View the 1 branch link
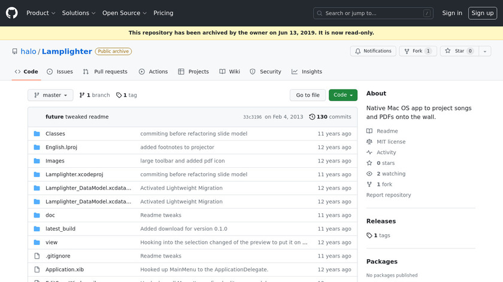Screen dimensions: 503x282 pos(95,95)
